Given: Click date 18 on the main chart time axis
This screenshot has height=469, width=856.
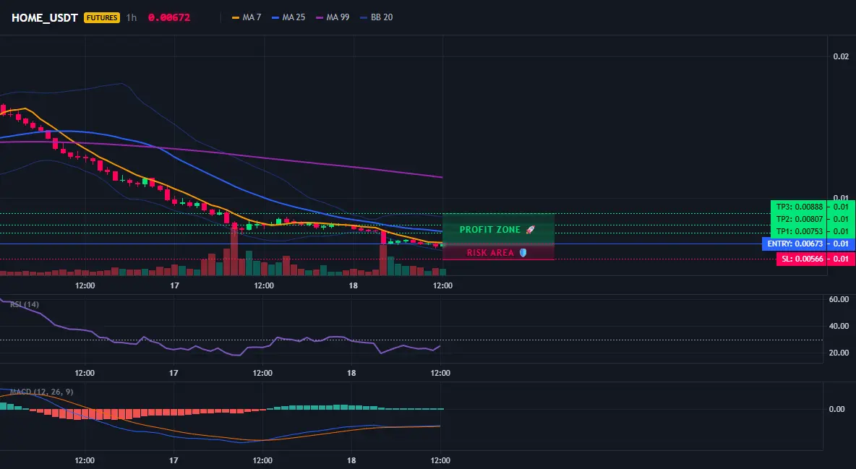Looking at the screenshot, I should (x=354, y=285).
